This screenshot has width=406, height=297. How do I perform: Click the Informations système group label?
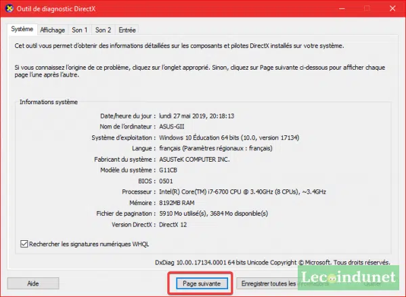[49, 102]
